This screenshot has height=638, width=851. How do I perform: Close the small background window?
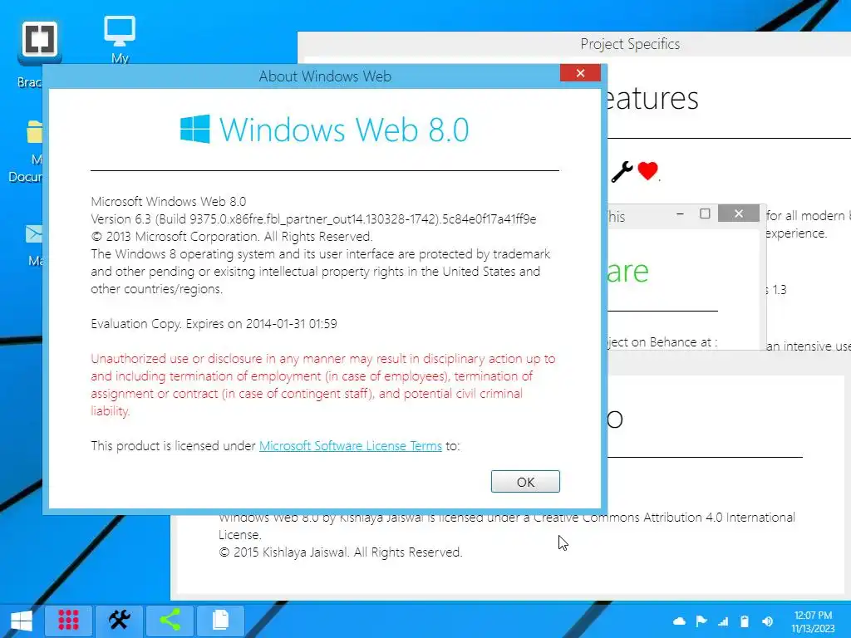[739, 213]
